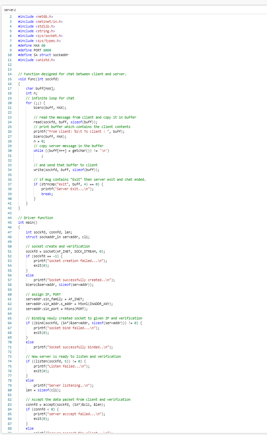Click the 'if (sockfd == -1) {' line
This screenshot has height=435, width=267.
44,256
